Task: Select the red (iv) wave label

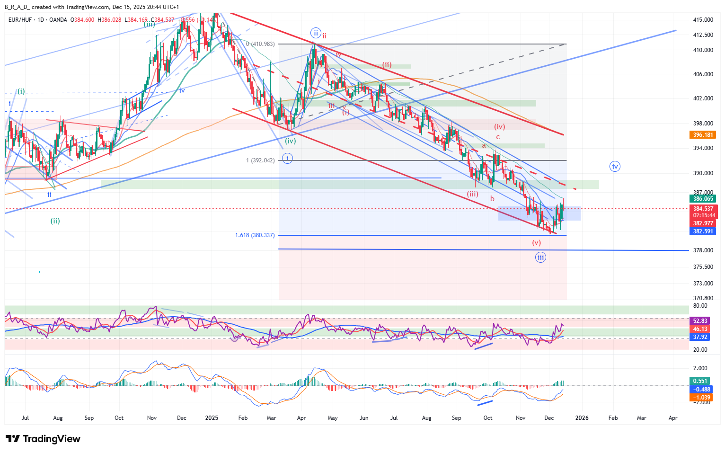Action: 500,126
